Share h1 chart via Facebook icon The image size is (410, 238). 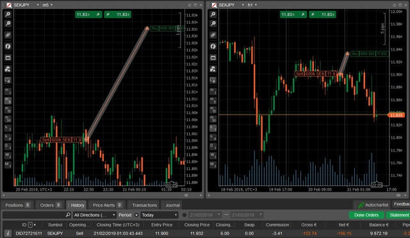213,46
